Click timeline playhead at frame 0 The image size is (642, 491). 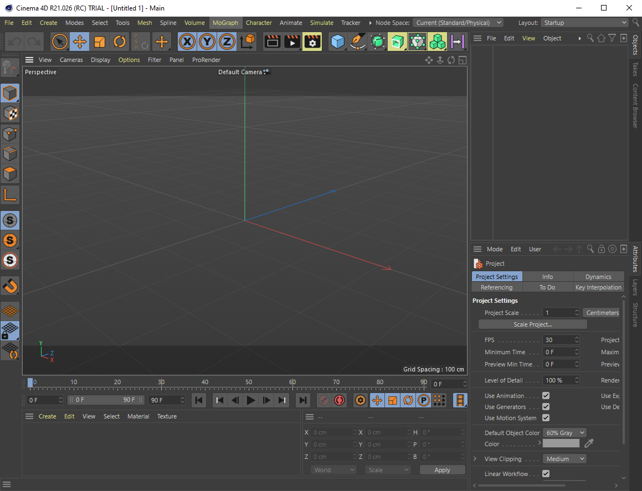pyautogui.click(x=30, y=383)
